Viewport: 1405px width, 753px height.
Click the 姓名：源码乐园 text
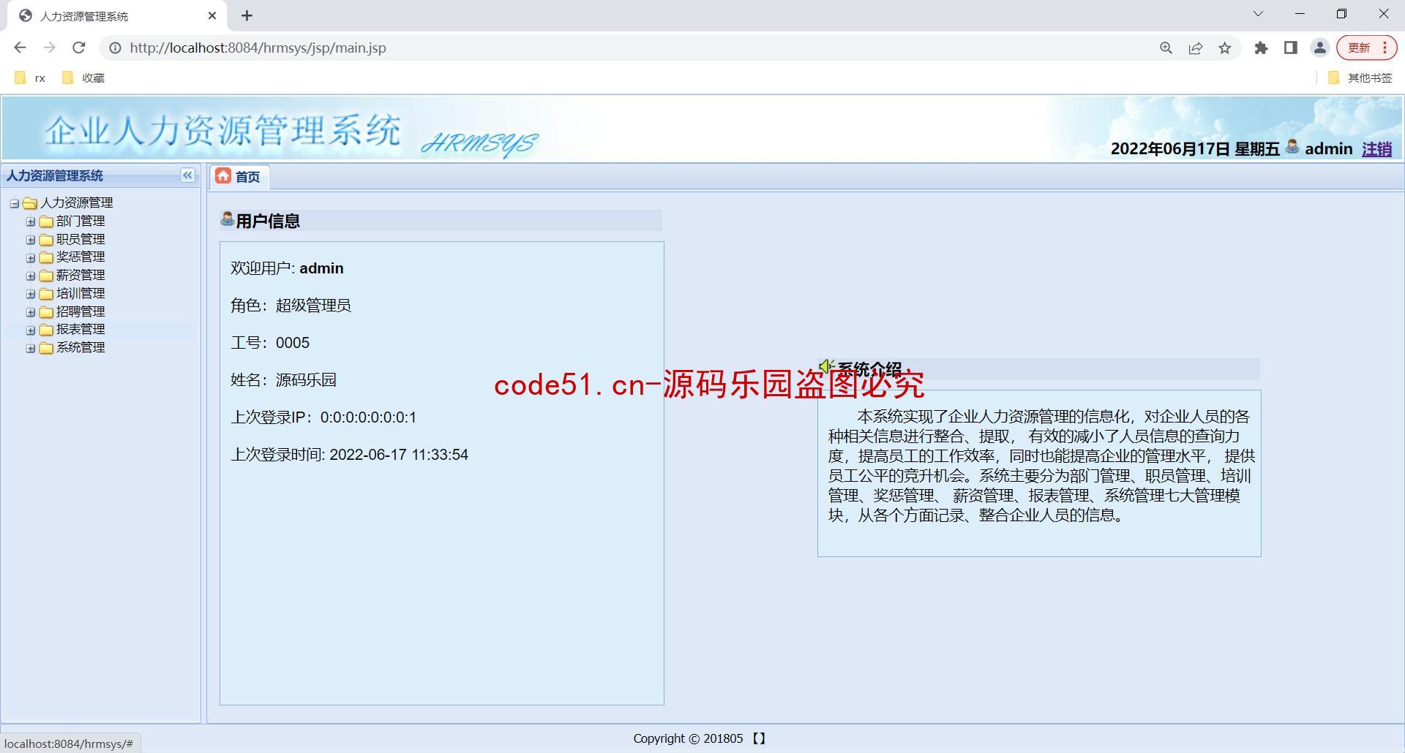coord(284,380)
